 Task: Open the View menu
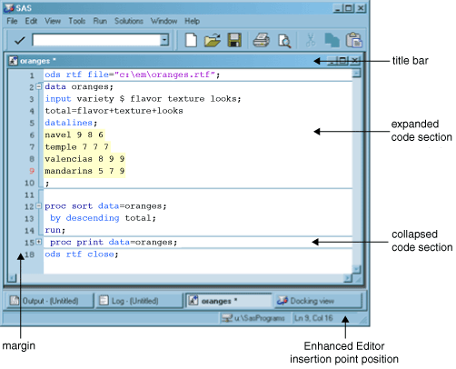[53, 21]
